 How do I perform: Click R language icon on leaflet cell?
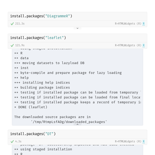point(144,45)
